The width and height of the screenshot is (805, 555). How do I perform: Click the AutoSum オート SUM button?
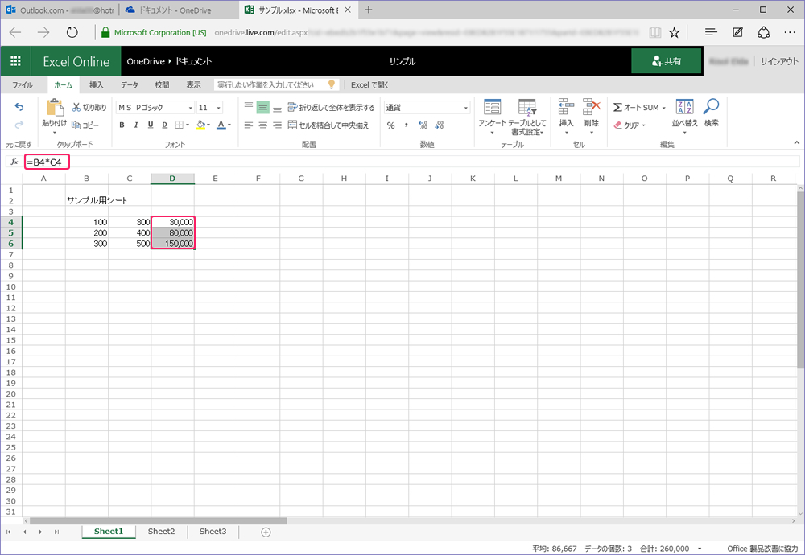coord(636,107)
